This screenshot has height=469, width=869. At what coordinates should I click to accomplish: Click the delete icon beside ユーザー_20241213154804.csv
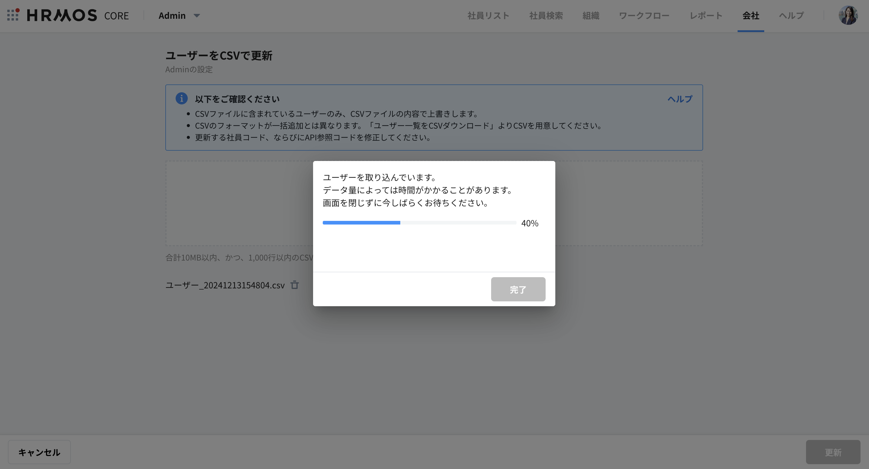295,285
